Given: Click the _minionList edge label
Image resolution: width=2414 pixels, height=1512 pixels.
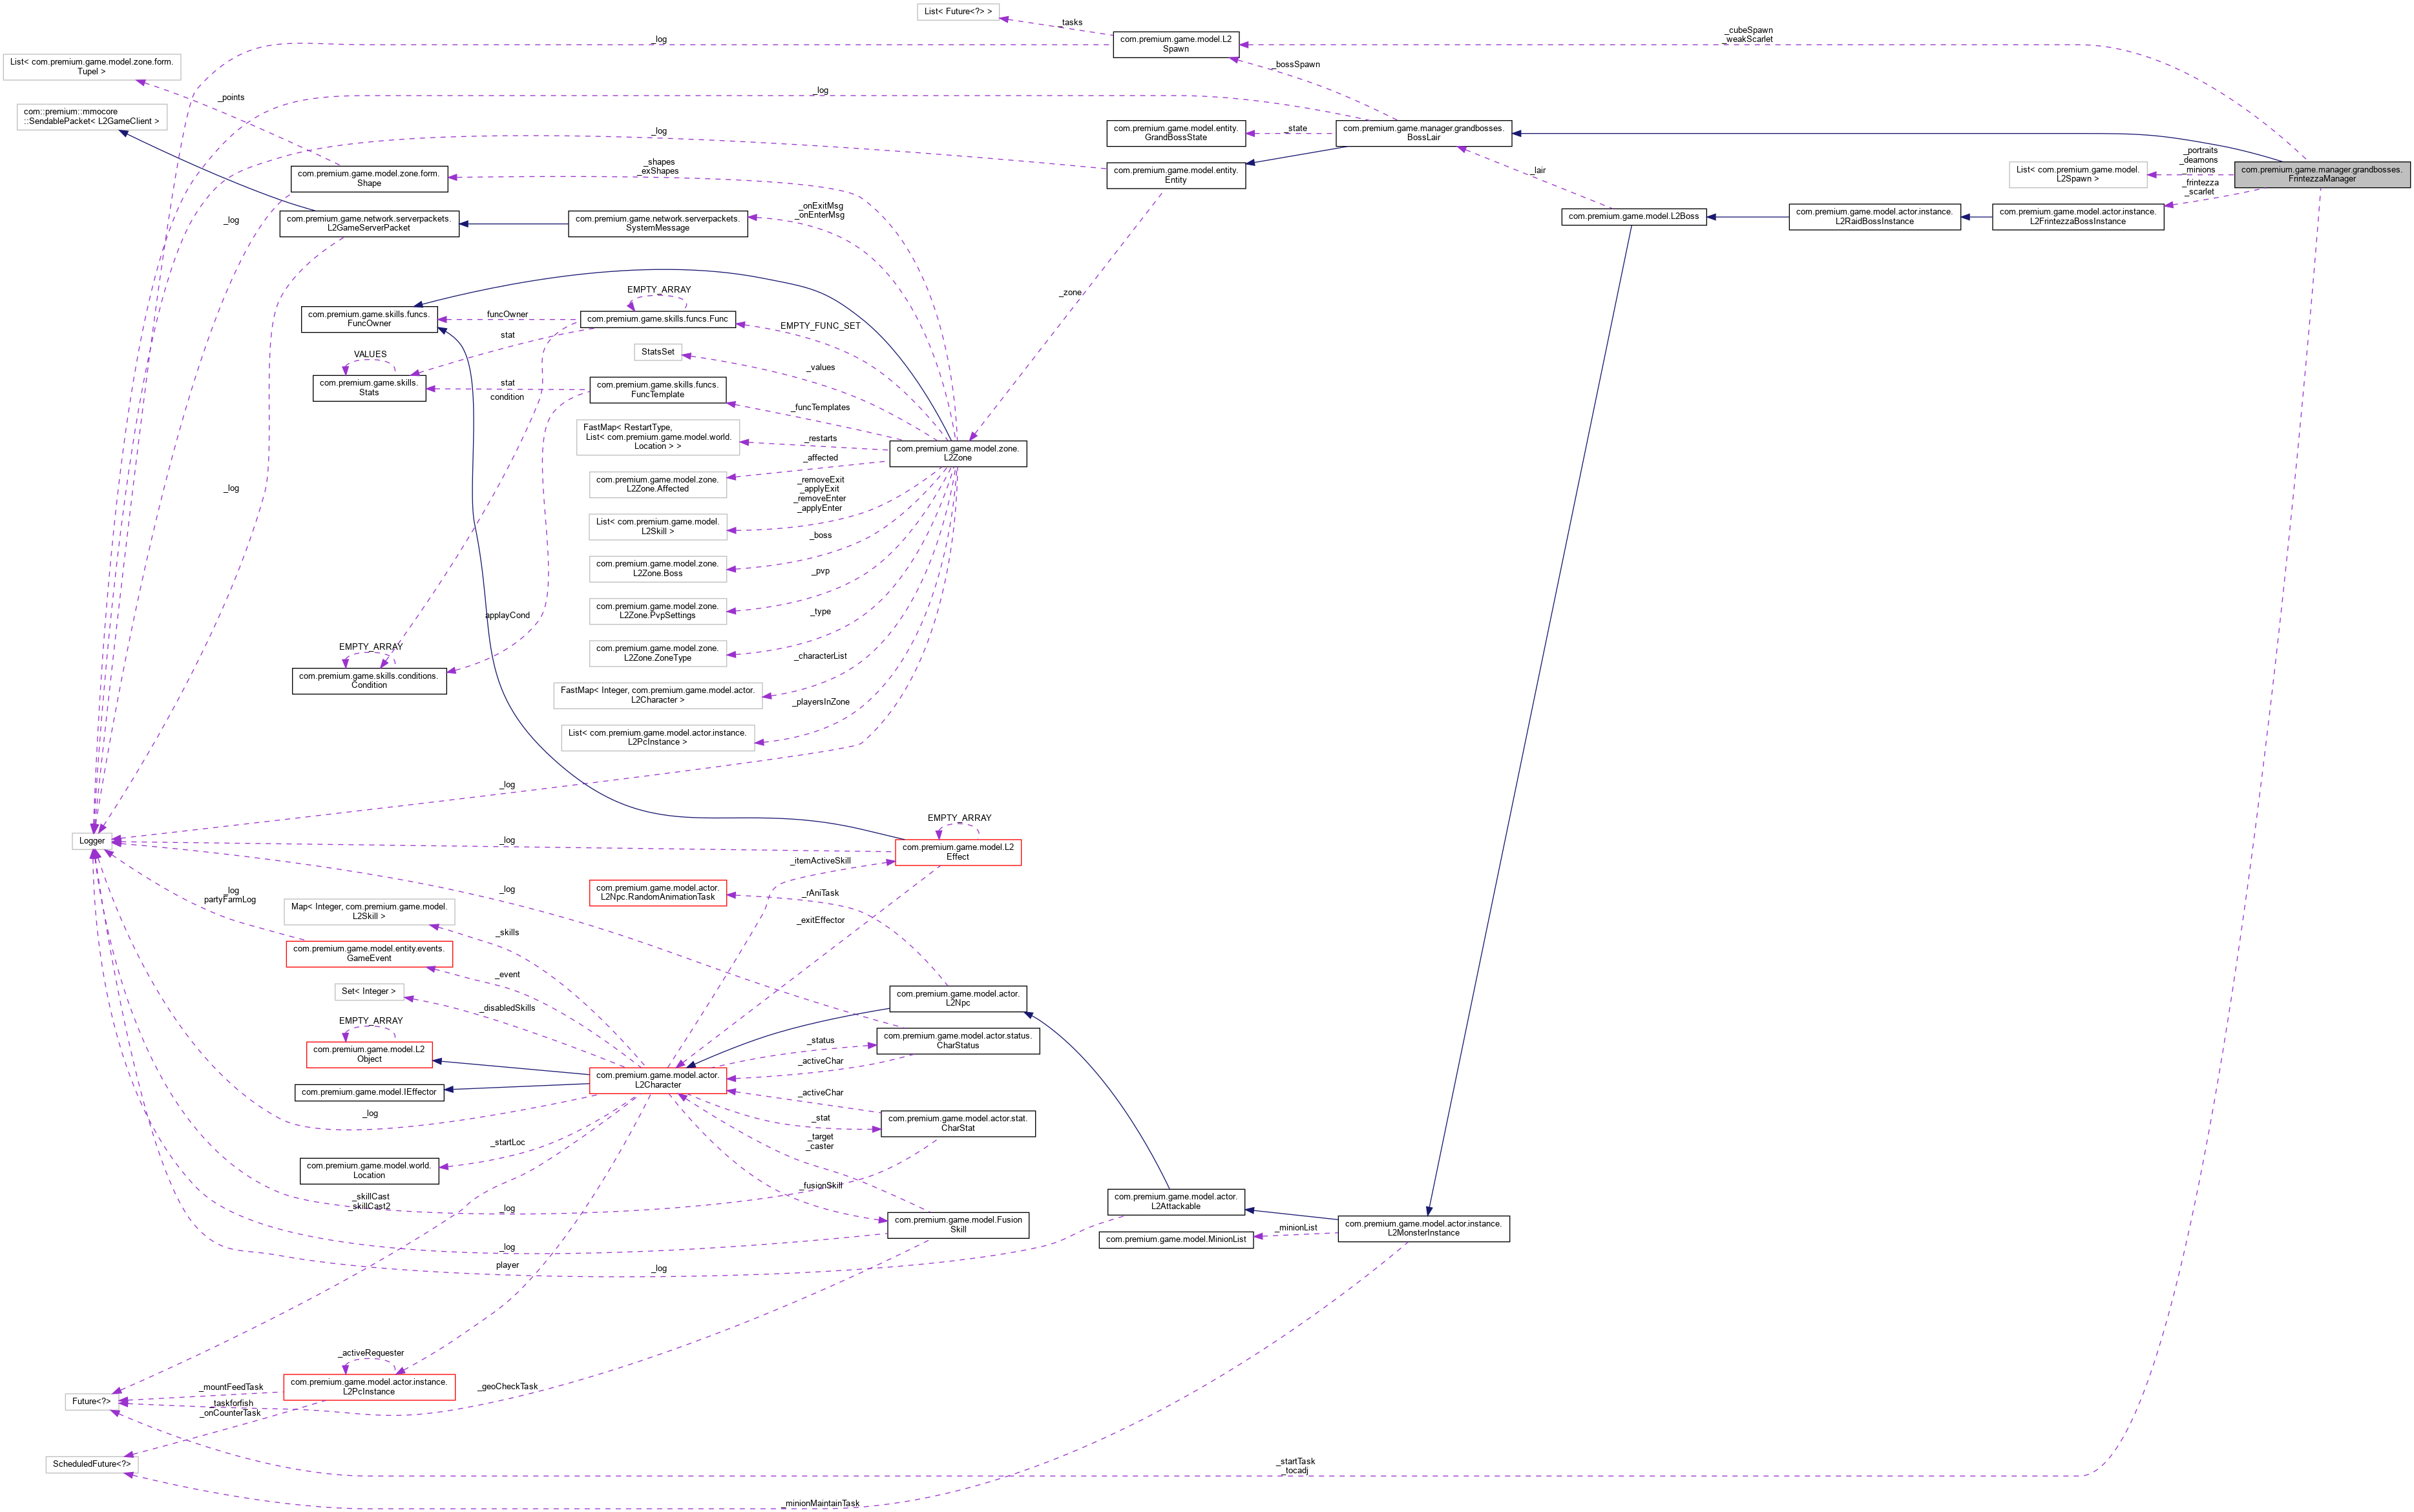Looking at the screenshot, I should point(1296,1227).
